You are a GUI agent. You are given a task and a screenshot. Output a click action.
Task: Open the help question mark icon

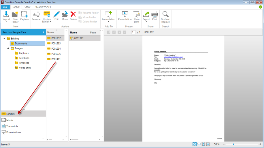(261, 7)
